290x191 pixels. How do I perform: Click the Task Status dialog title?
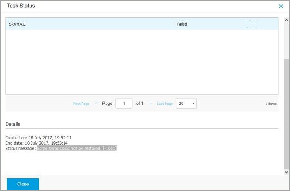21,6
